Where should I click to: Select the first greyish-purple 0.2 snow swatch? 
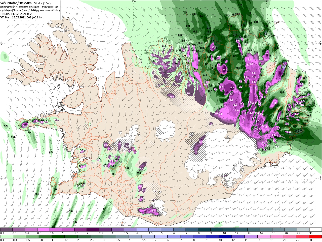pyautogui.click(x=6, y=230)
